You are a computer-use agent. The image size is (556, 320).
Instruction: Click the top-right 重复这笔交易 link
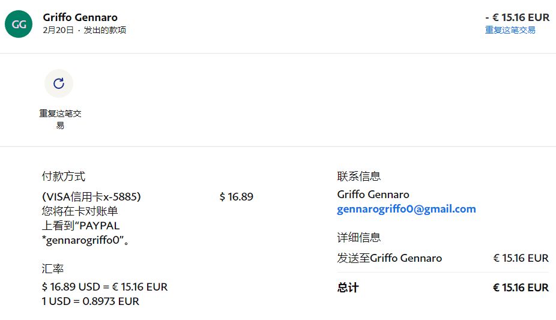510,30
